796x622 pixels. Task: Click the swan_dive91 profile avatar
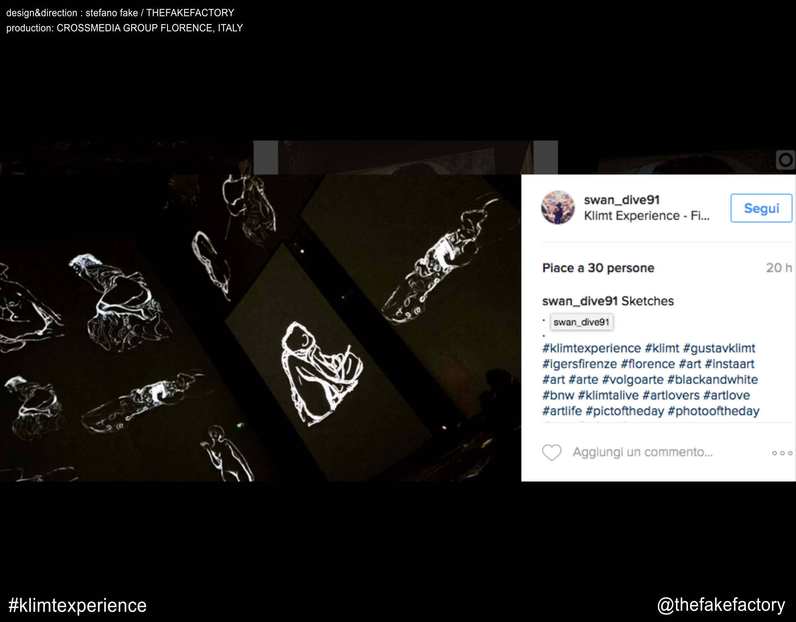[x=558, y=207]
